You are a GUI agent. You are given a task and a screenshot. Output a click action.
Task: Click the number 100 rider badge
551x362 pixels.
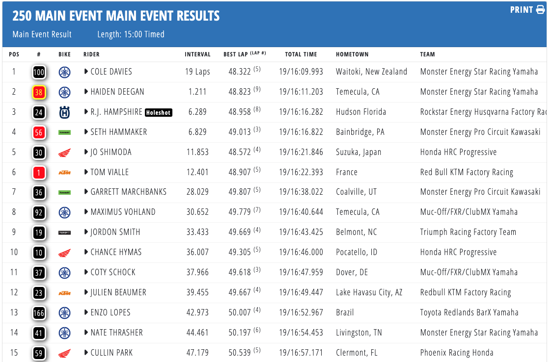(x=39, y=72)
